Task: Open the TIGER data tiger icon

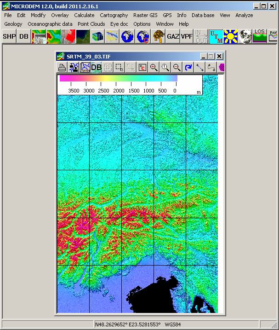Action: (x=158, y=36)
